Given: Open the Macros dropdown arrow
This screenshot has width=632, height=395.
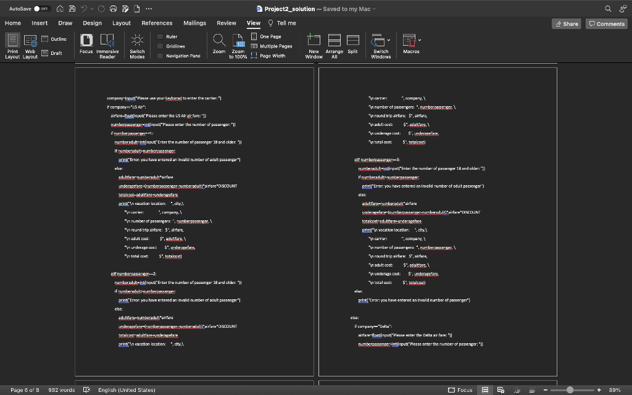Looking at the screenshot, I should (x=421, y=41).
